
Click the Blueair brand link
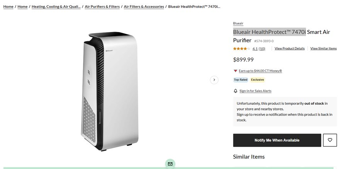click(x=238, y=23)
